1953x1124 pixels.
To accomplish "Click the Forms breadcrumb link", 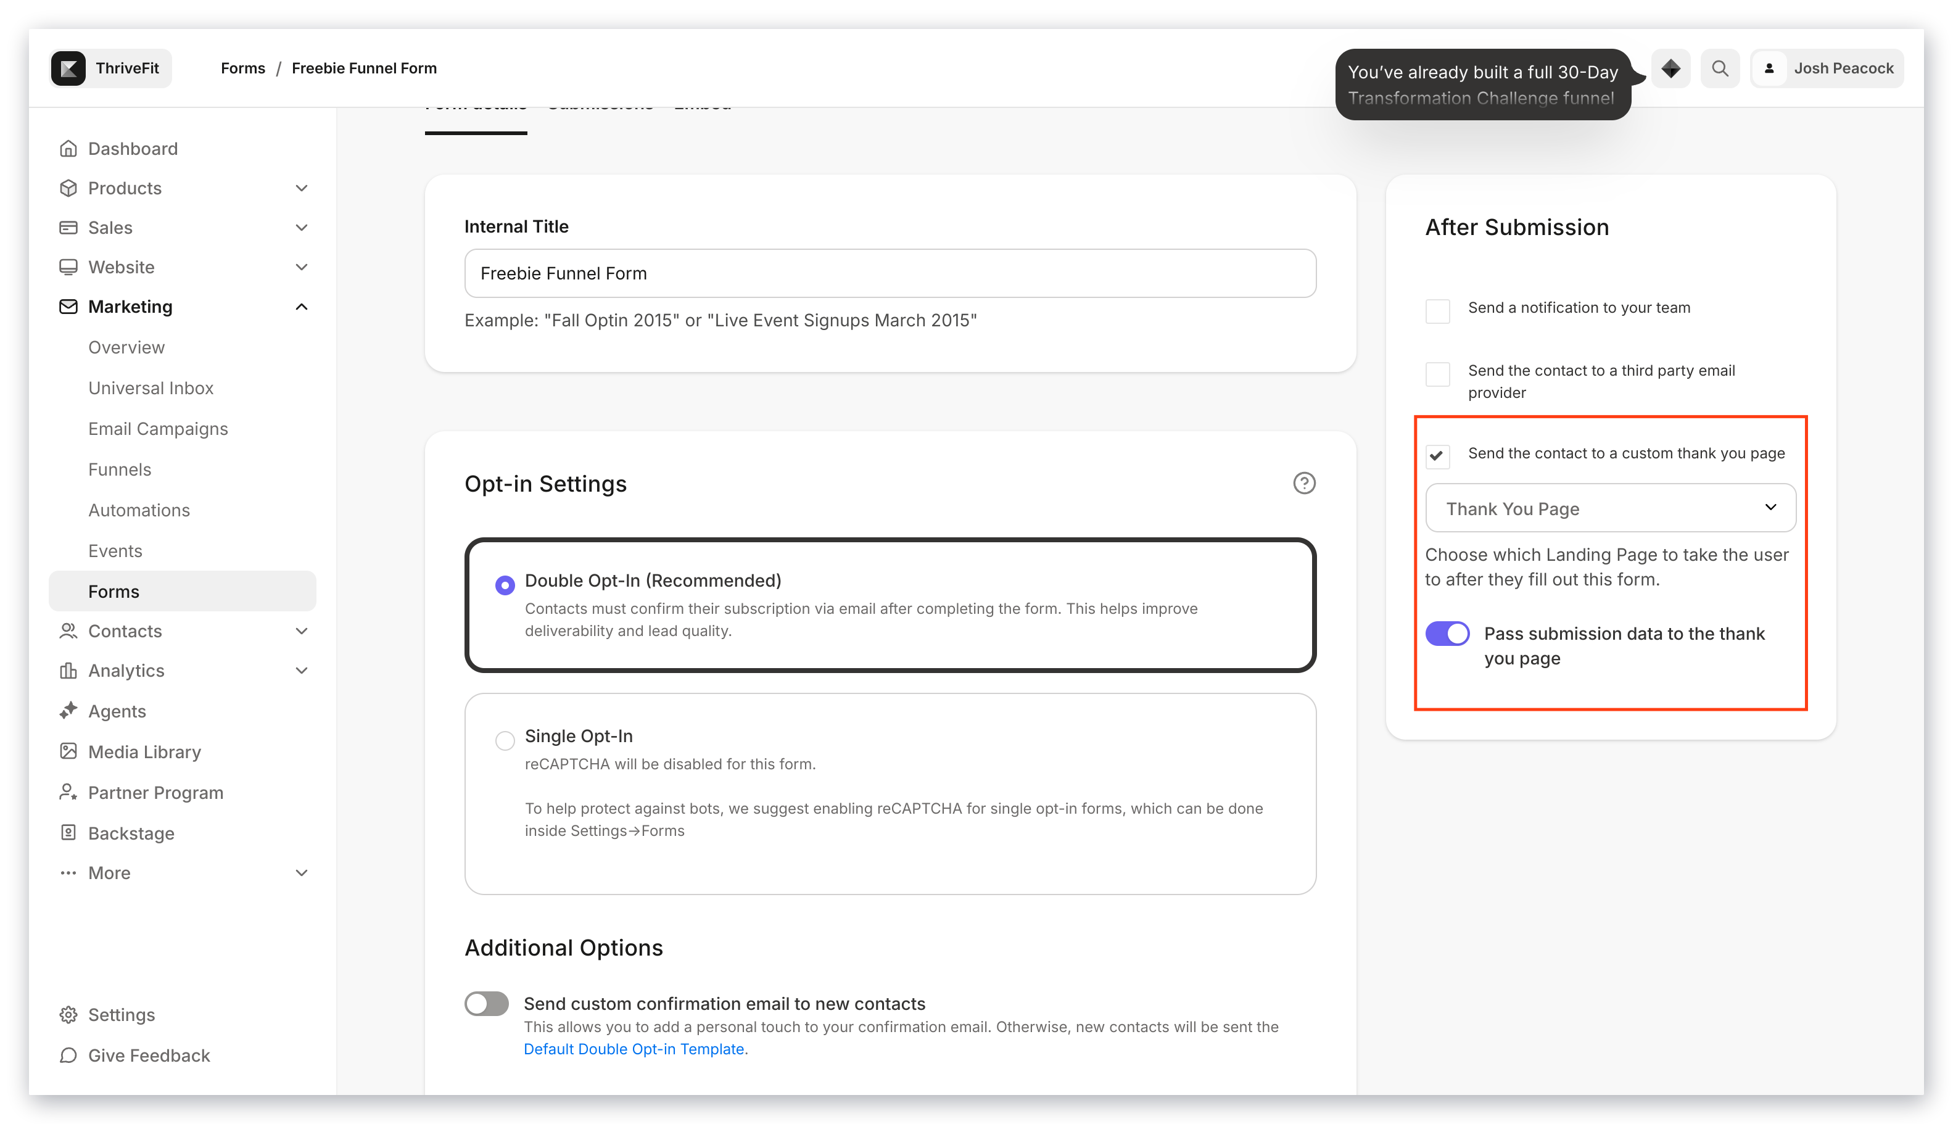I will [x=242, y=68].
